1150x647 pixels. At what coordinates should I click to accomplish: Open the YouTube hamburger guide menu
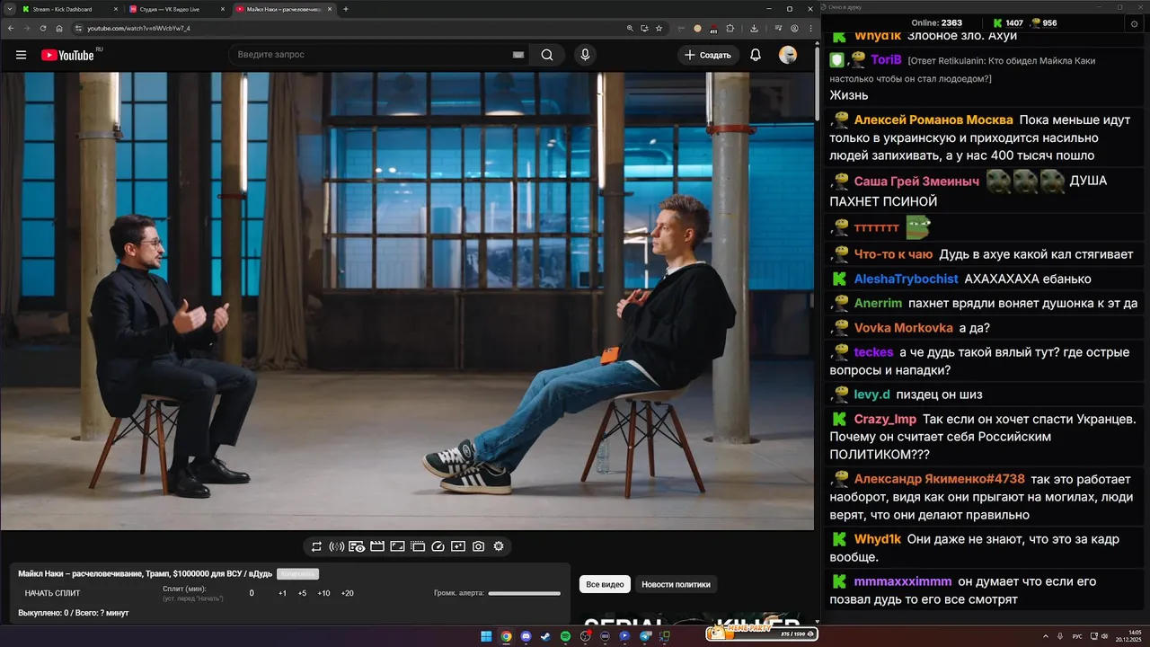point(21,55)
